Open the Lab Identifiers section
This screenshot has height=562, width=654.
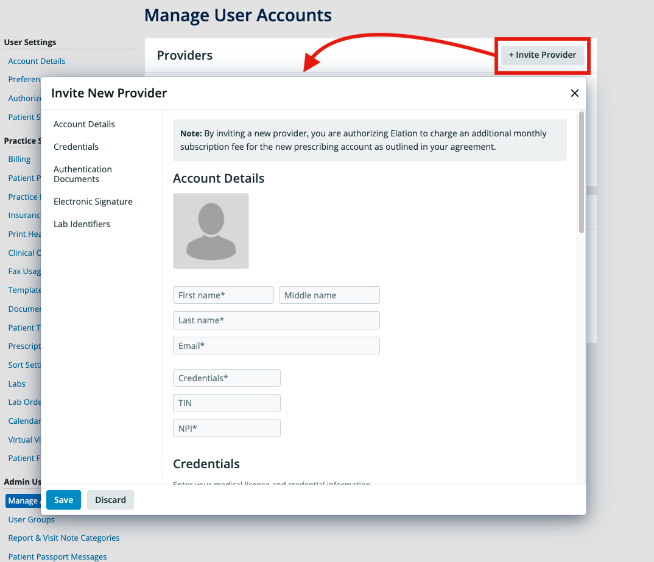[82, 223]
